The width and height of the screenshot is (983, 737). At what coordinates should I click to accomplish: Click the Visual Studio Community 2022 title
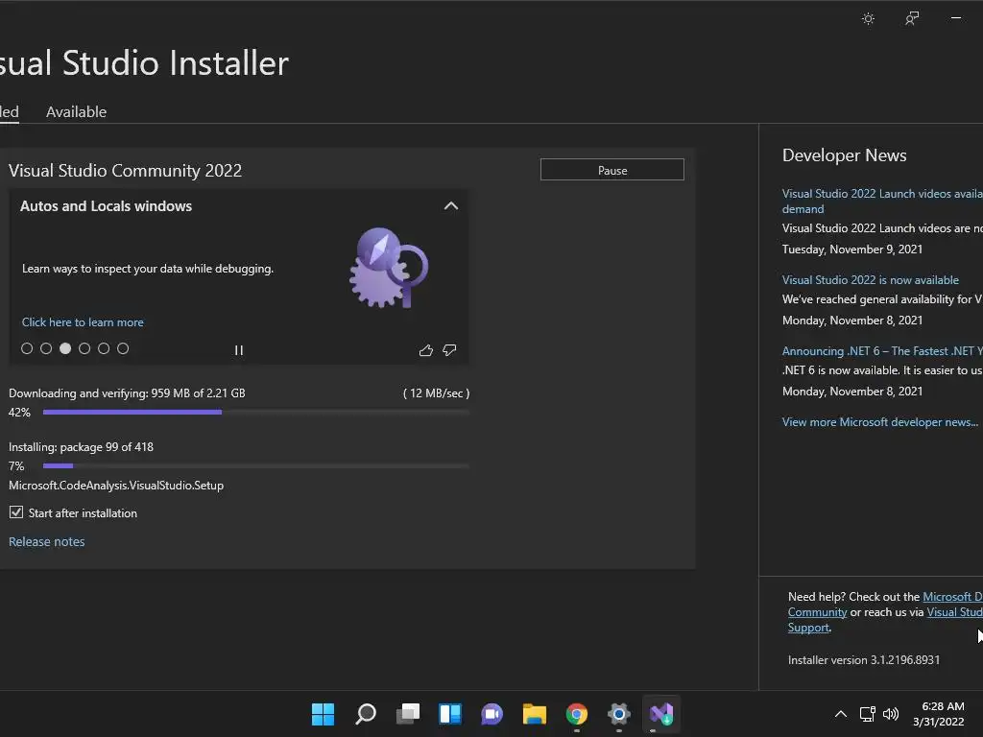pos(126,171)
